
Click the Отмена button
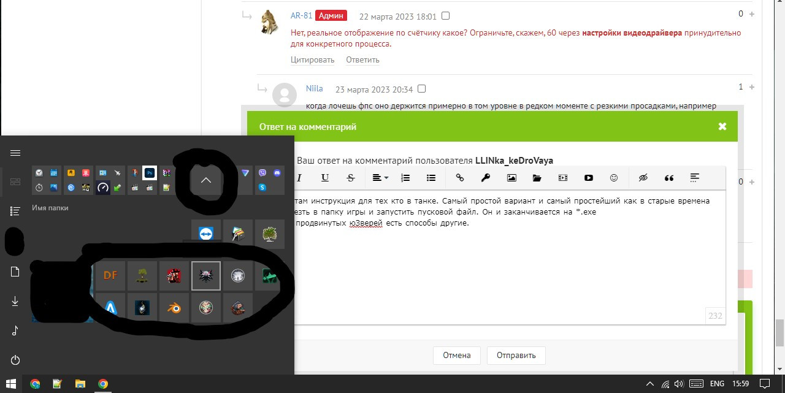point(457,355)
